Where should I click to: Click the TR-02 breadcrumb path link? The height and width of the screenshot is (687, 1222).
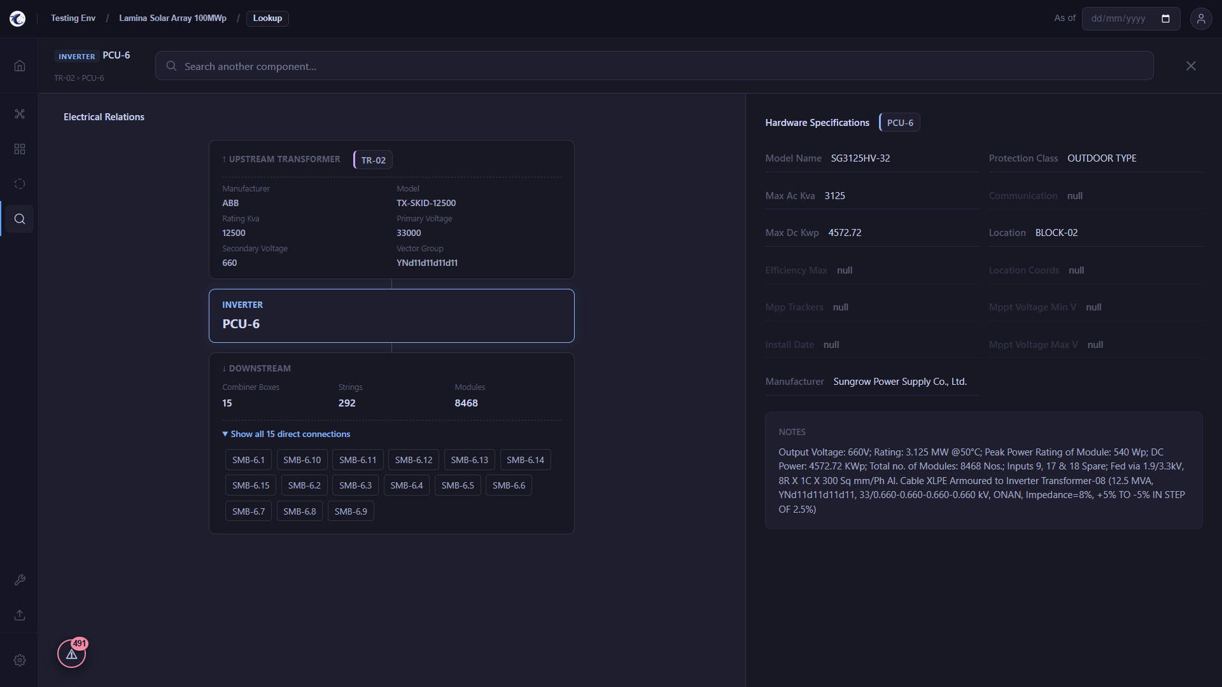pos(64,78)
